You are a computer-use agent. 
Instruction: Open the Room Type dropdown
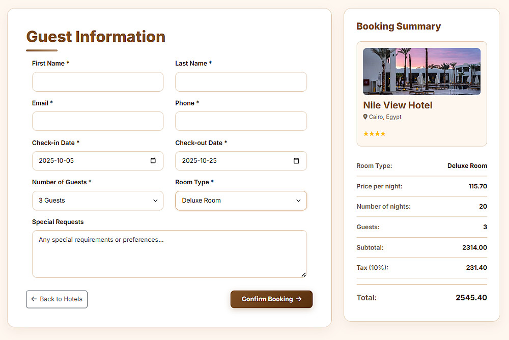(241, 201)
